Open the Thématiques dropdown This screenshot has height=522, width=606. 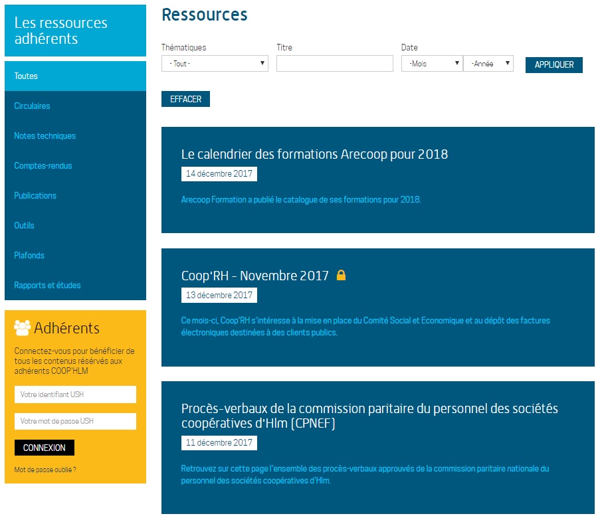pos(215,63)
